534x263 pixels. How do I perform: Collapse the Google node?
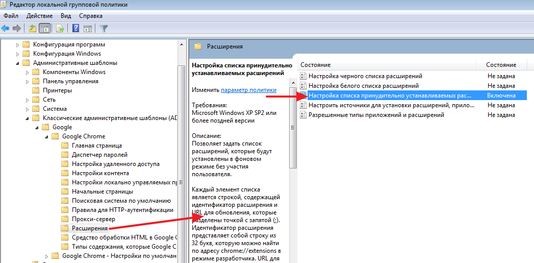coord(37,127)
